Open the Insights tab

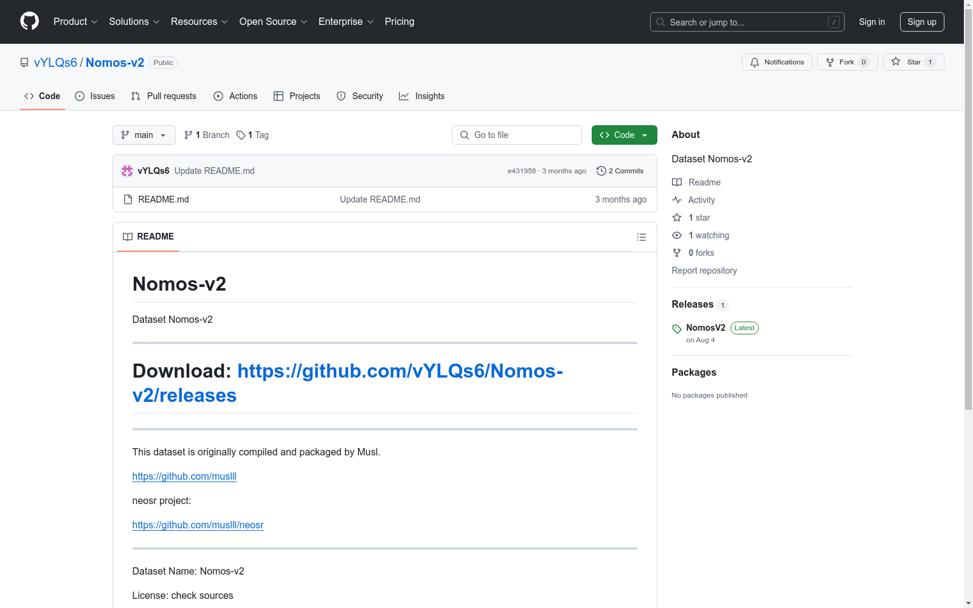[x=422, y=96]
